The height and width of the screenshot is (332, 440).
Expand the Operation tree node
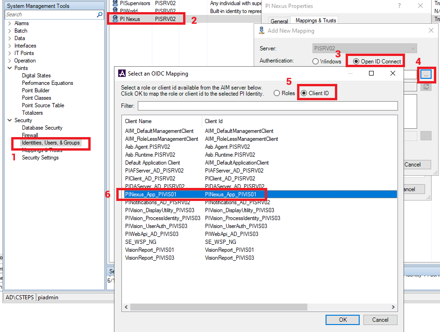[x=9, y=61]
